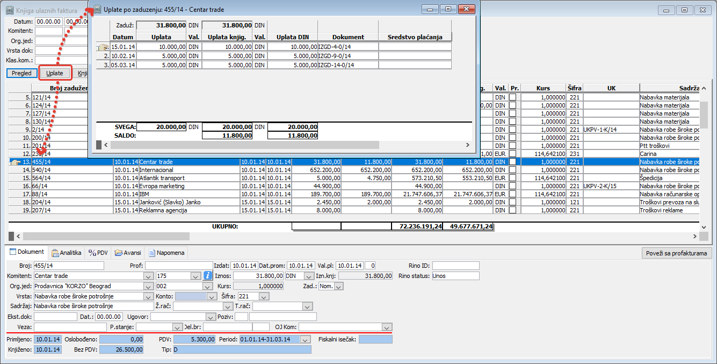Toggle the Pr. checkbox for Internacional row
This screenshot has height=364, width=717.
point(514,170)
